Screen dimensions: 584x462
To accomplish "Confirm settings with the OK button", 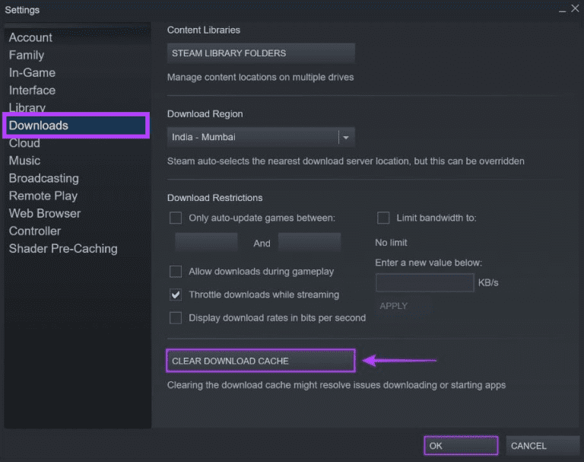I will 461,445.
